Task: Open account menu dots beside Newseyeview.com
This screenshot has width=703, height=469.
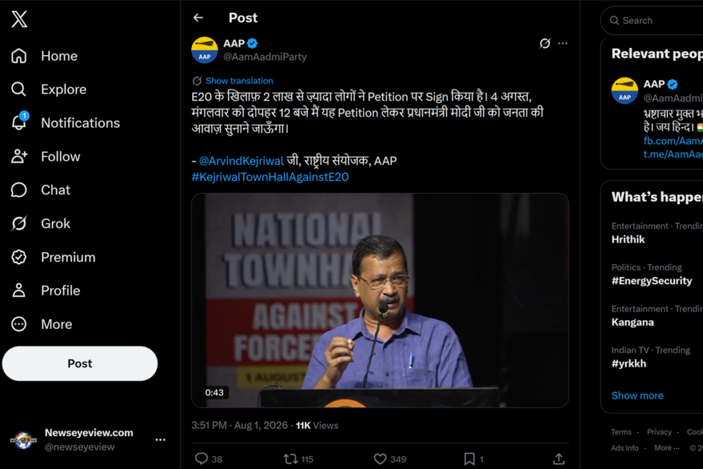Action: (161, 440)
